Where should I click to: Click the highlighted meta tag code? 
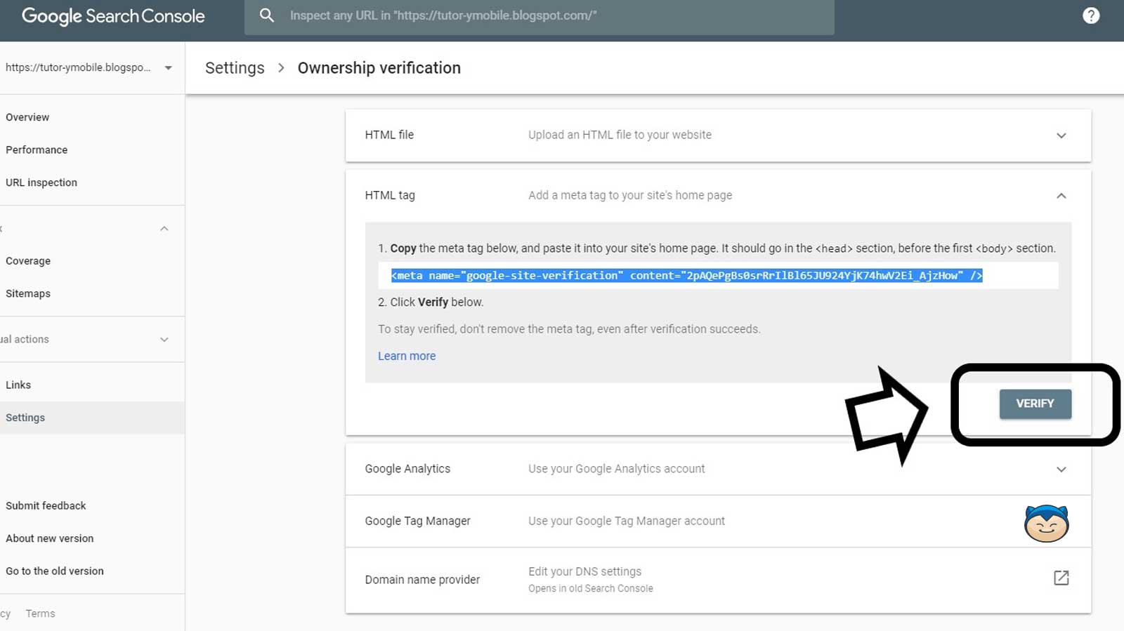tap(686, 275)
